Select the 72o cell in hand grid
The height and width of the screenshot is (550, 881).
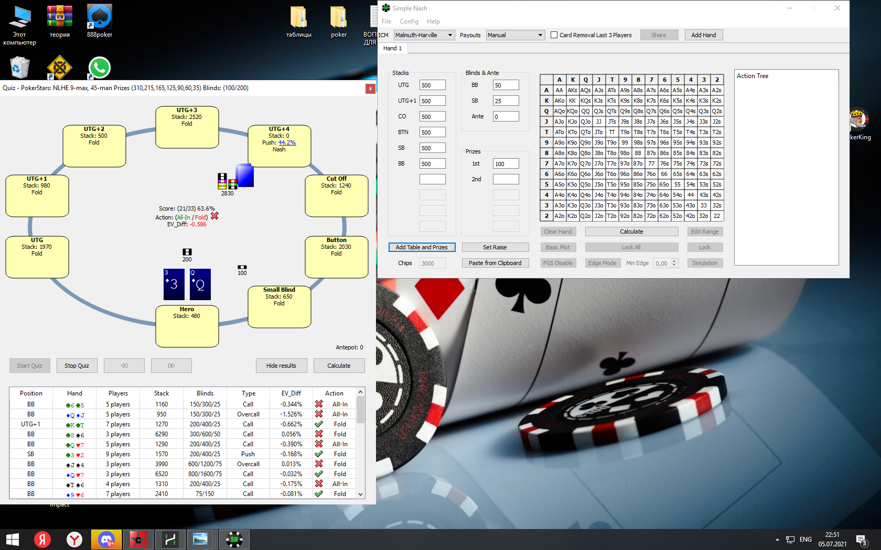click(x=651, y=216)
